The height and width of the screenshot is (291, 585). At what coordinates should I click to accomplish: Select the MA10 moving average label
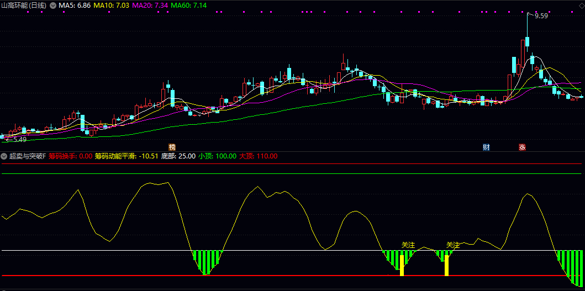pos(111,5)
